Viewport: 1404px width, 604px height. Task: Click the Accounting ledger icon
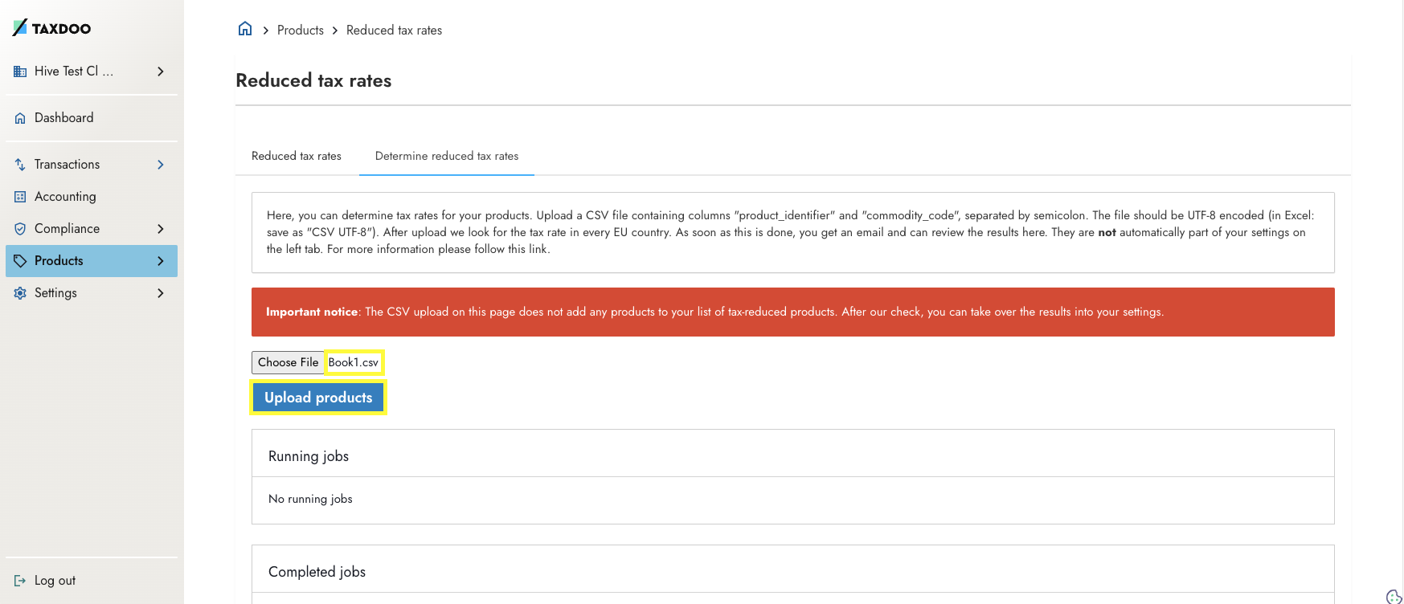point(20,197)
